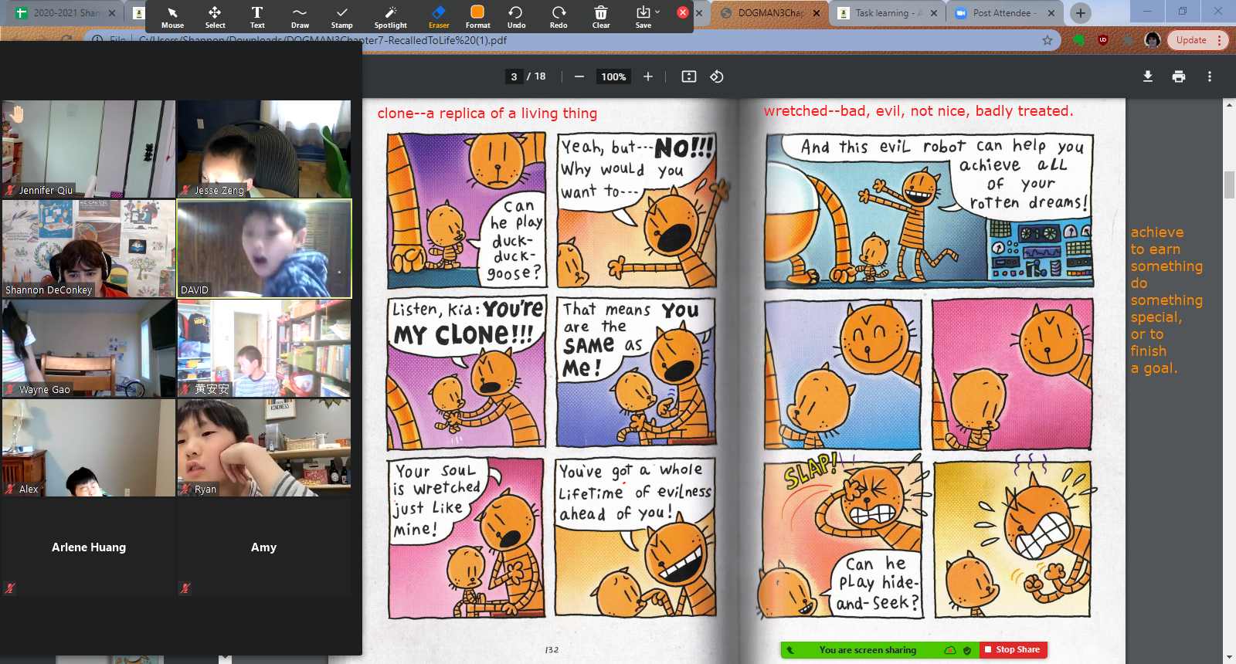
Task: Close the DOGMAN3Chap tab
Action: 817,13
